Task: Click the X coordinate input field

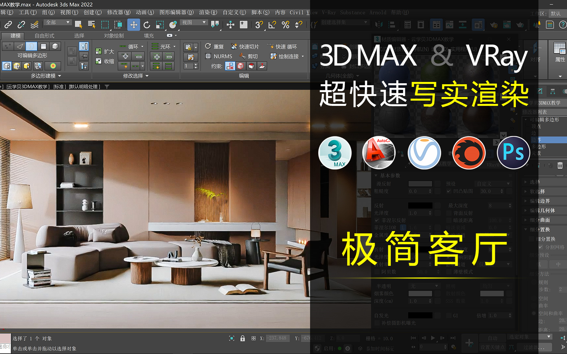Action: (x=277, y=338)
